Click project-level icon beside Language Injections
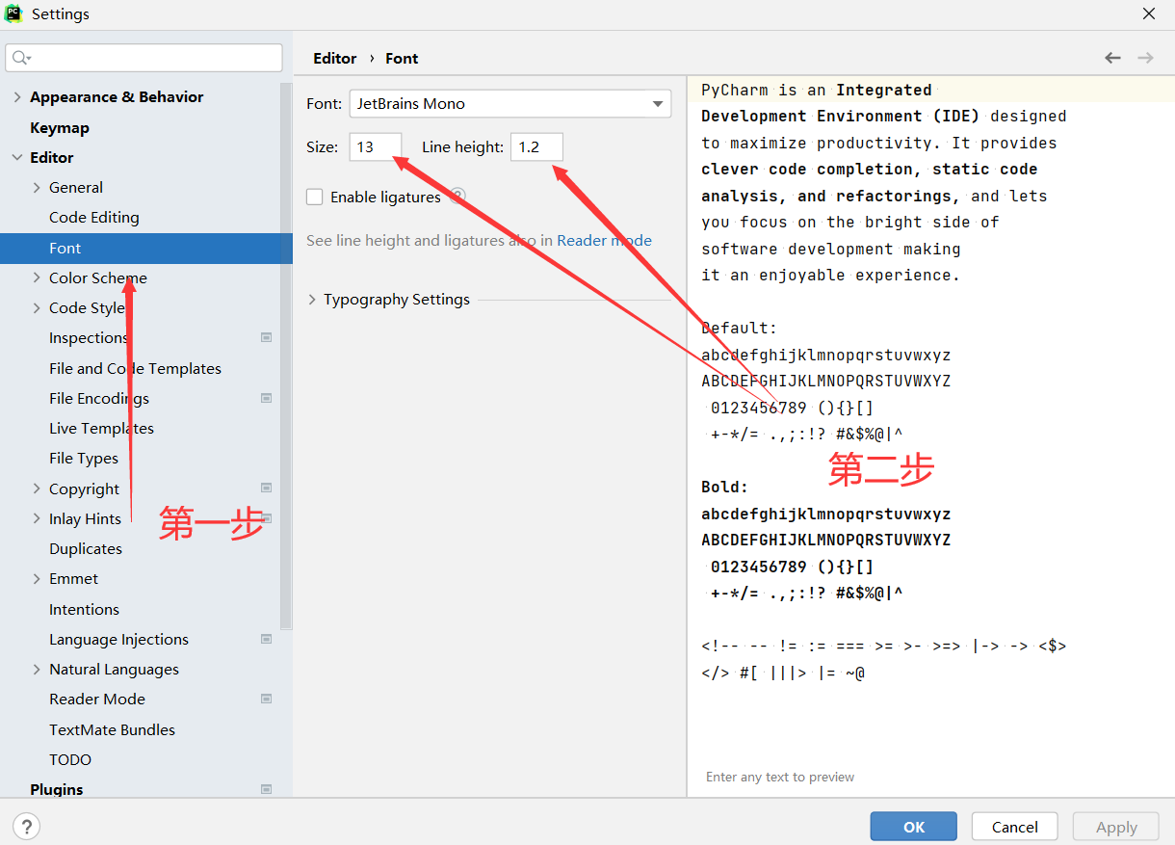This screenshot has height=845, width=1175. 267,639
